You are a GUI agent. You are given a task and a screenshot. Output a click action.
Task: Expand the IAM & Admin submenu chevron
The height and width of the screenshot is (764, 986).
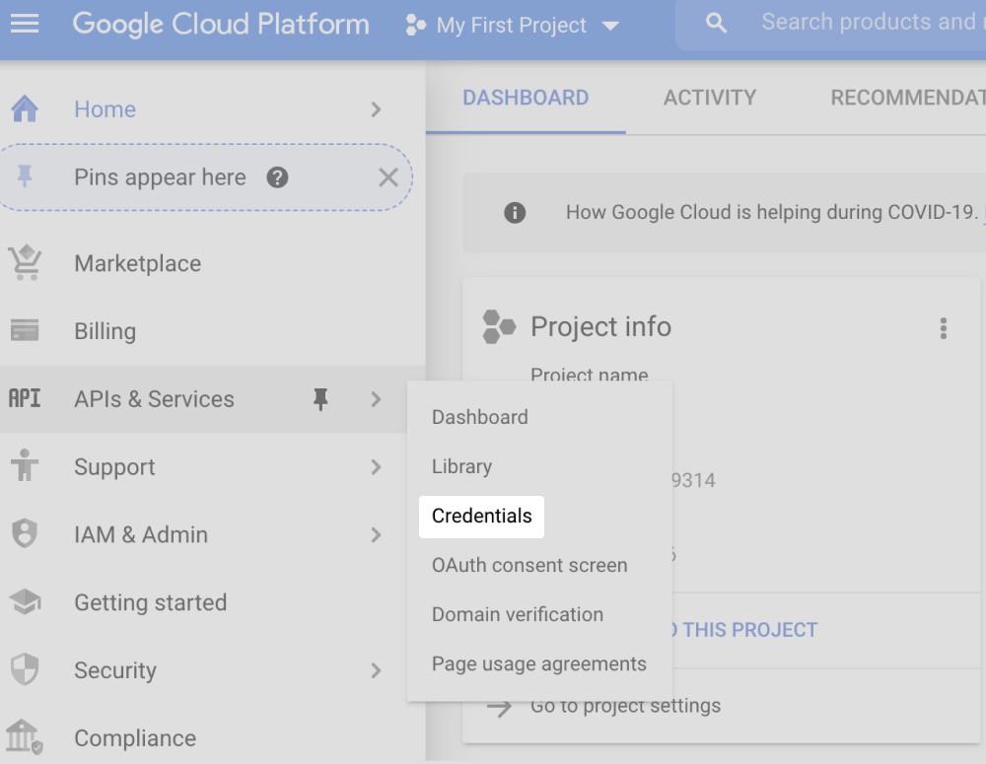[x=376, y=534]
